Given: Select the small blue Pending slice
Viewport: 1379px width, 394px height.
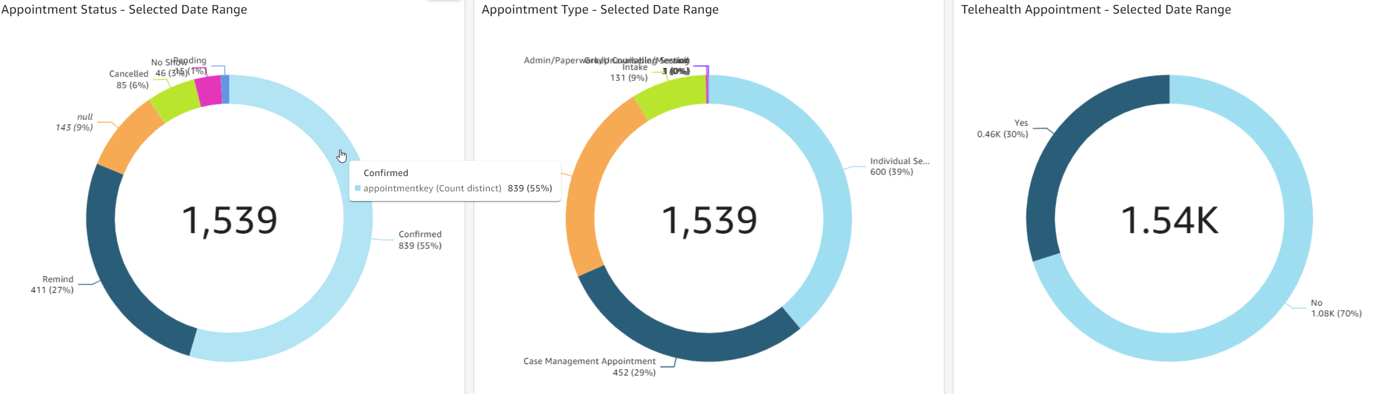Looking at the screenshot, I should click(225, 89).
